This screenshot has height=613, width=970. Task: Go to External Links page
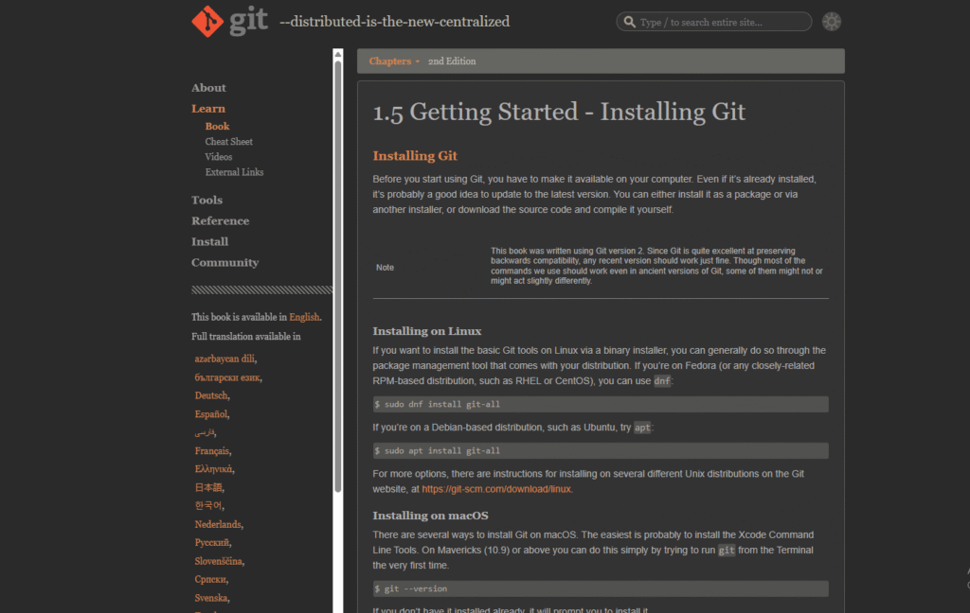click(x=234, y=172)
